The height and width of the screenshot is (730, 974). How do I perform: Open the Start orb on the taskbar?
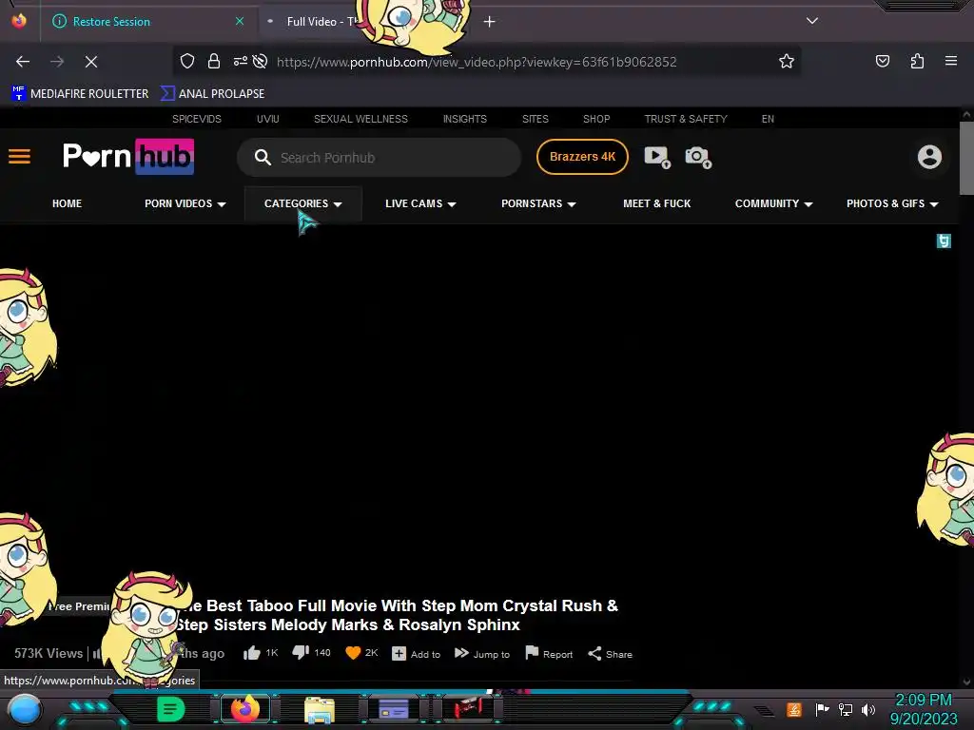pos(25,709)
